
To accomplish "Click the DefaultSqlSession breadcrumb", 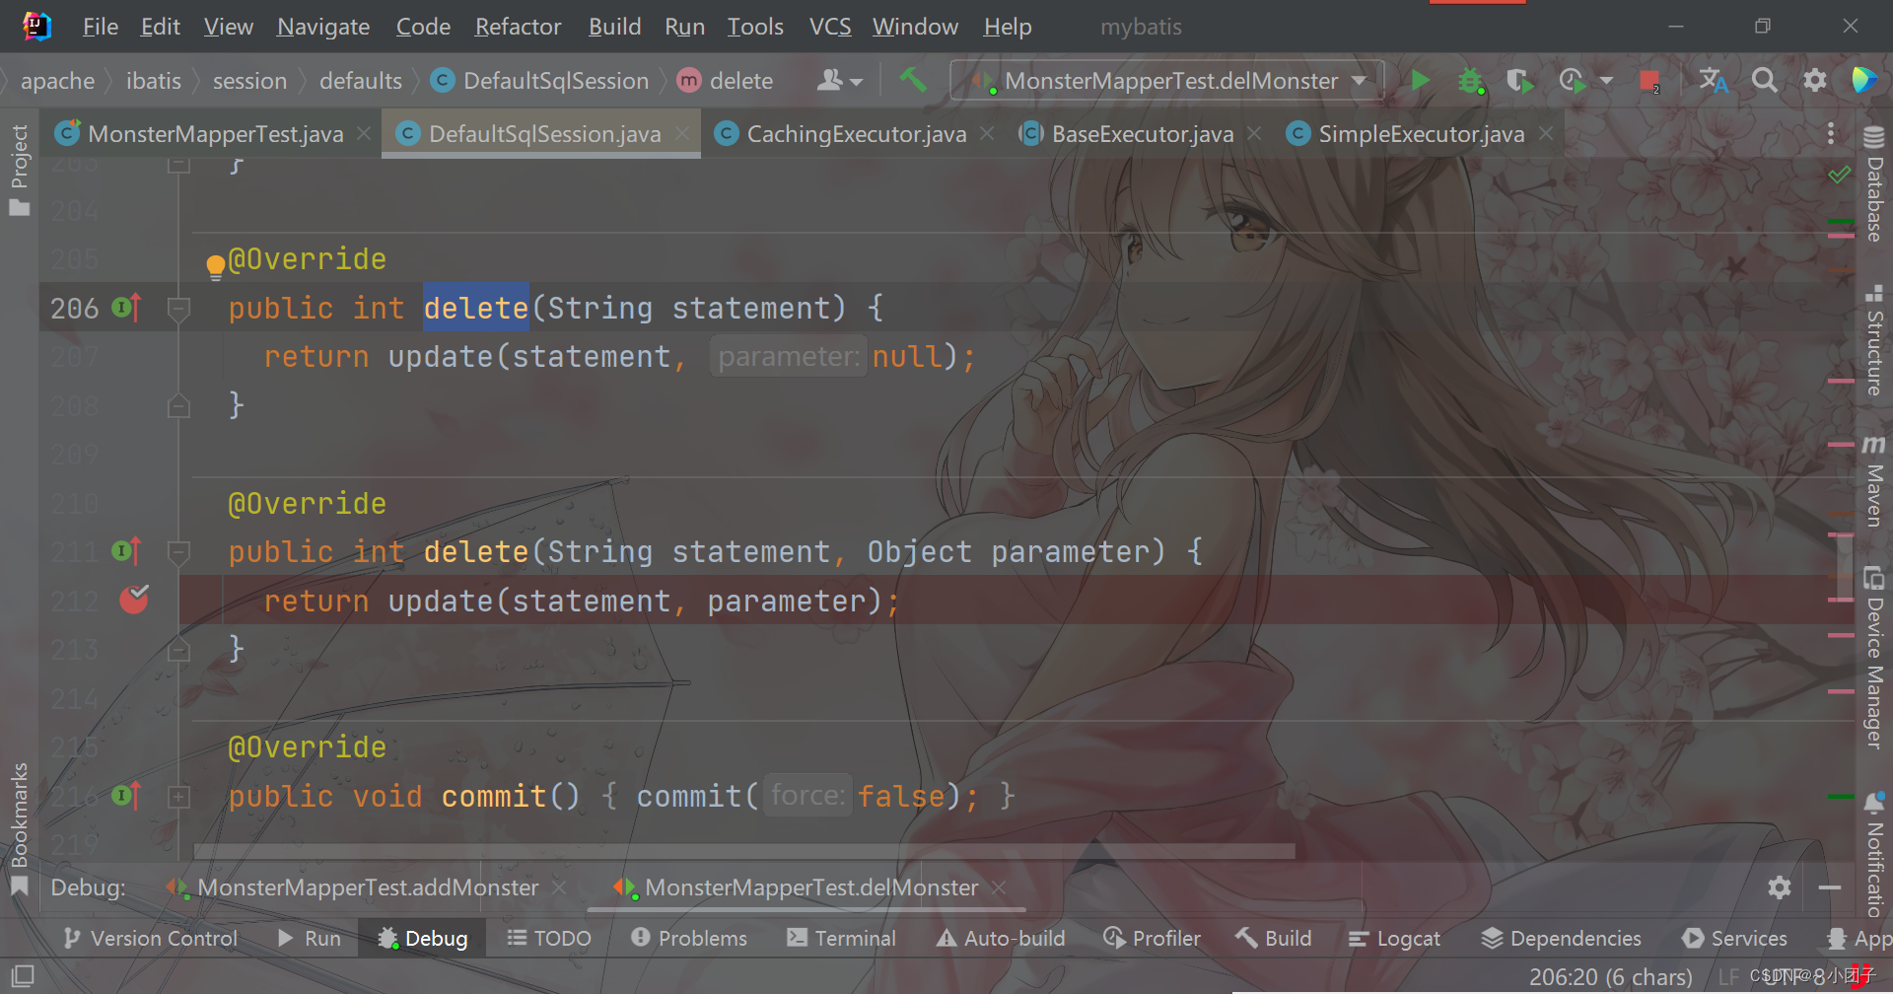I will [x=541, y=81].
